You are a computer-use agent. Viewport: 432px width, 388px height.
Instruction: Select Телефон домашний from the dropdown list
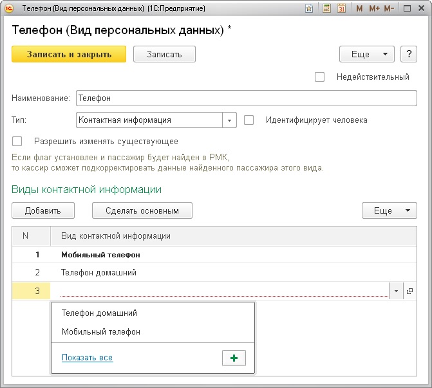pyautogui.click(x=99, y=313)
